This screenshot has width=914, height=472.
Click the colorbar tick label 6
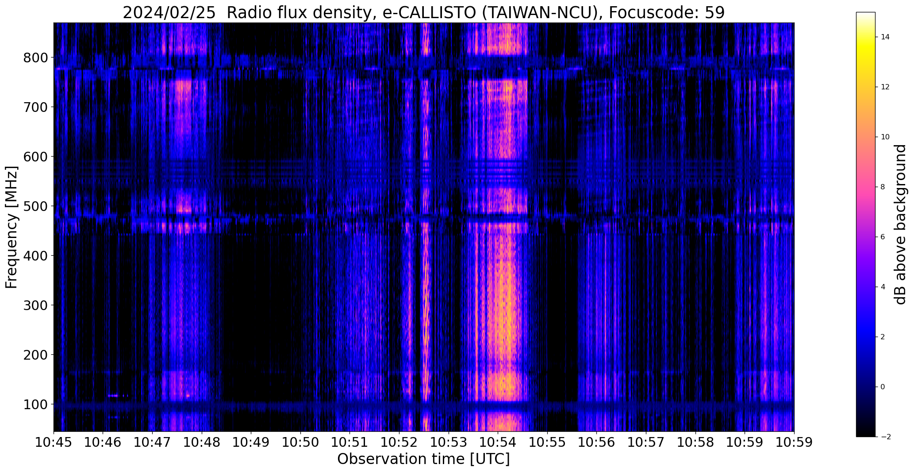click(883, 237)
